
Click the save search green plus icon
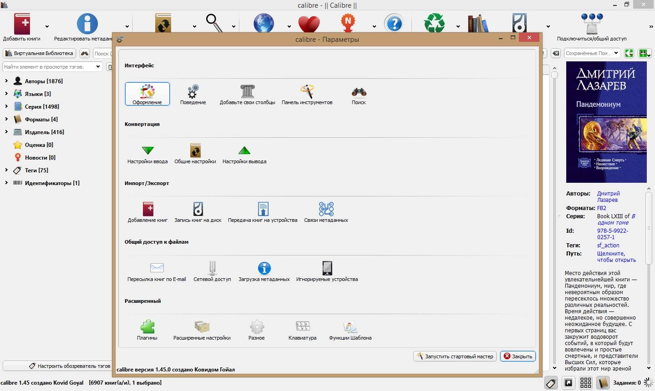(644, 53)
